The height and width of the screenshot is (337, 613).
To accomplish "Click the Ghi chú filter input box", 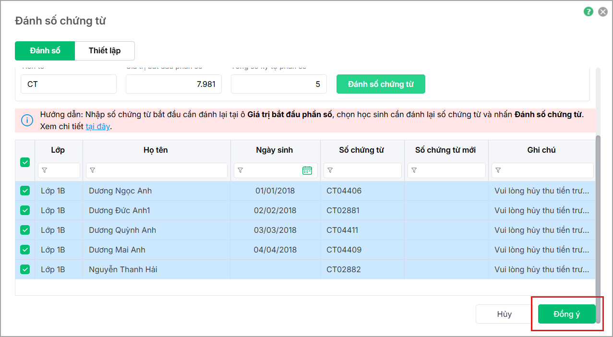I will pos(542,170).
